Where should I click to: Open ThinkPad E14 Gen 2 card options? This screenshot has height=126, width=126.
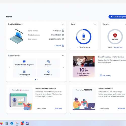63,24
